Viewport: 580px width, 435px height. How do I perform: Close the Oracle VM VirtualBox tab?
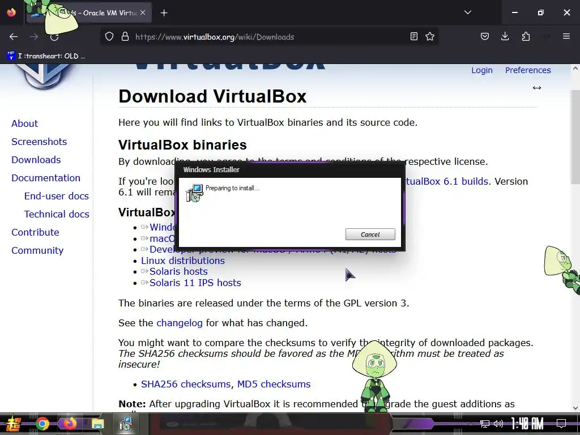tap(143, 12)
